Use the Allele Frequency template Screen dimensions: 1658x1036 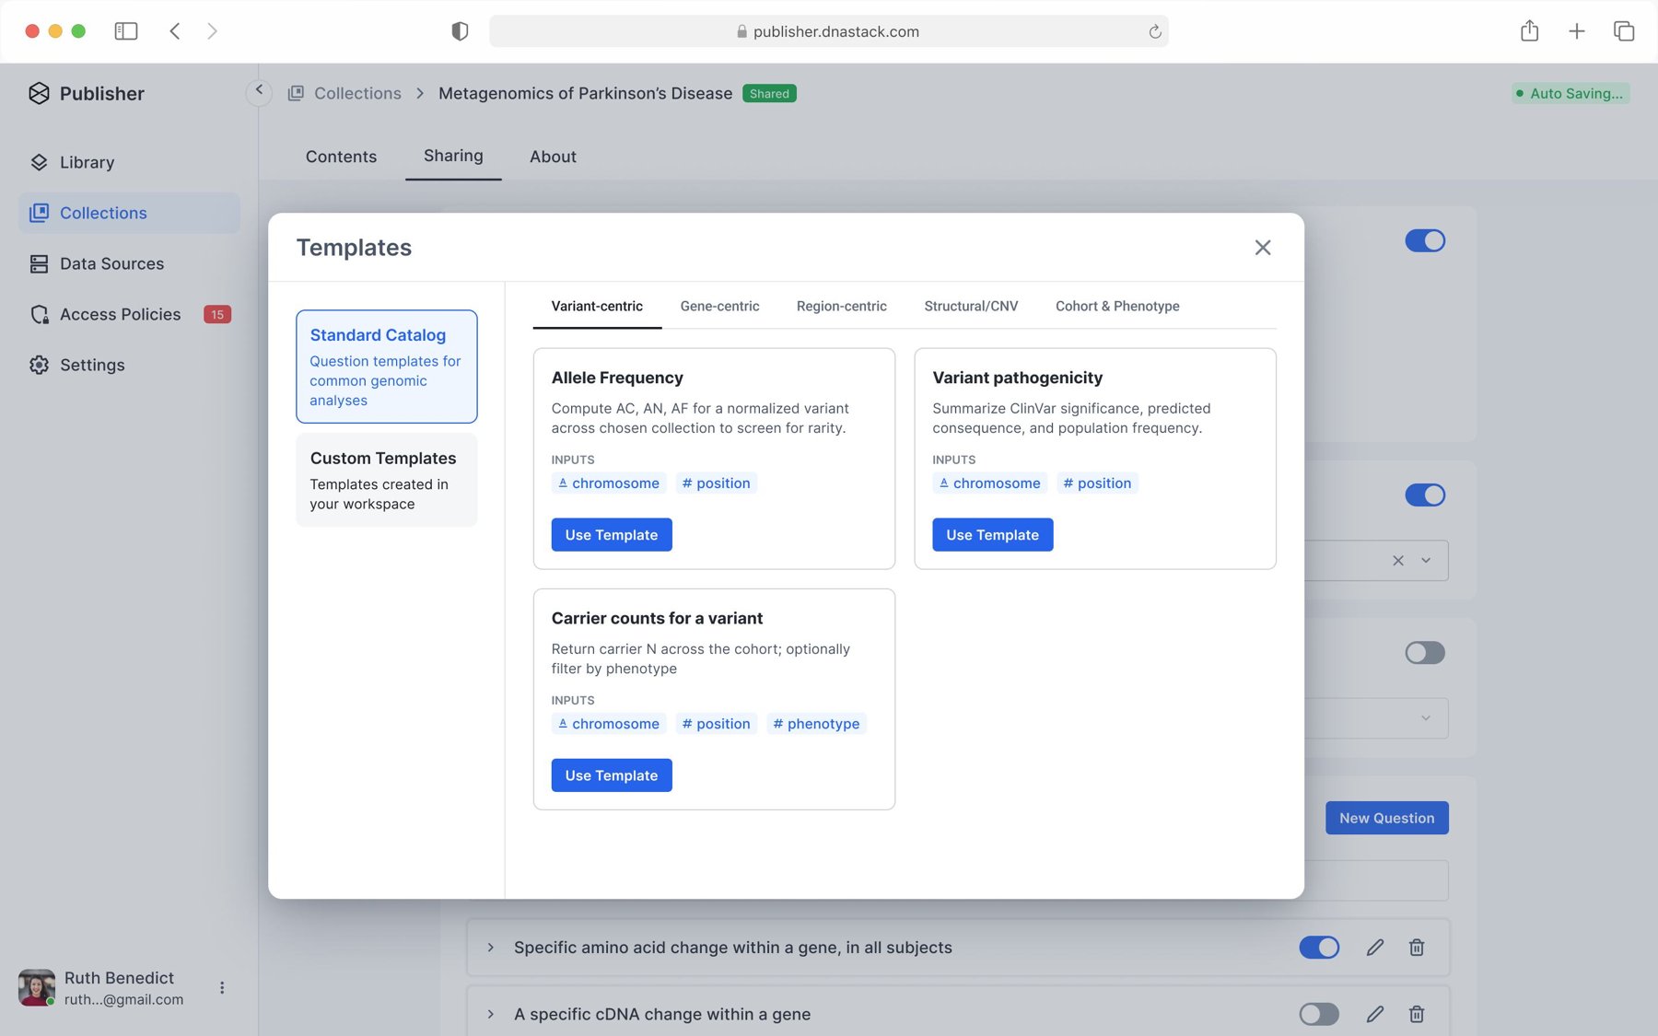coord(612,535)
